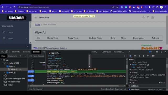This screenshot has height=95, width=168.
Task: Step over next function call
Action: [135, 56]
